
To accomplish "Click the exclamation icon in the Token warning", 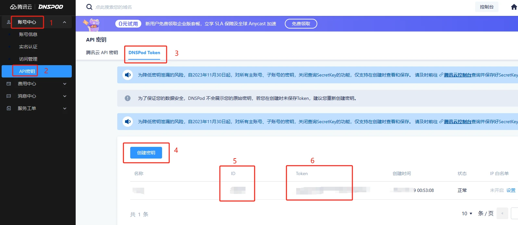I will (x=128, y=98).
